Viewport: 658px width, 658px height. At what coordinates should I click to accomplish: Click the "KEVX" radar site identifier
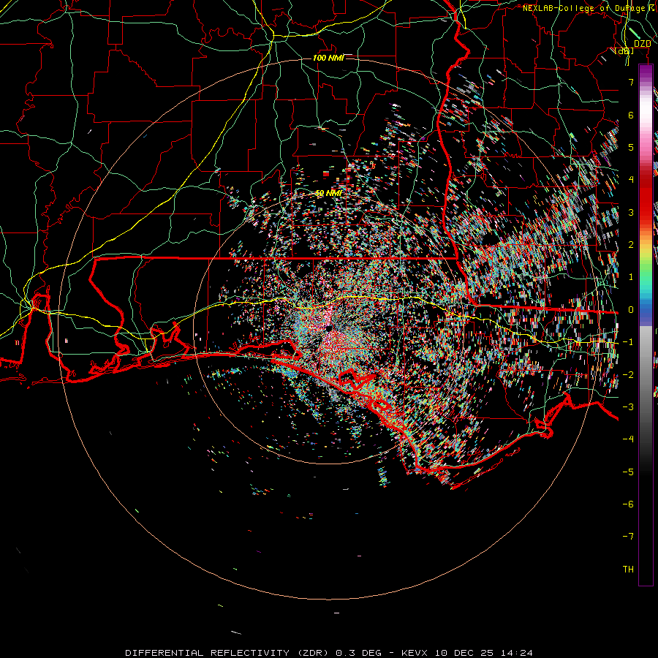tap(415, 653)
